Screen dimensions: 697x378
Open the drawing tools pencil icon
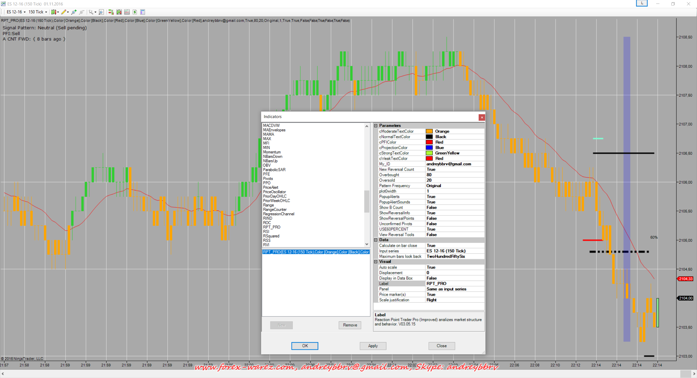tap(64, 12)
